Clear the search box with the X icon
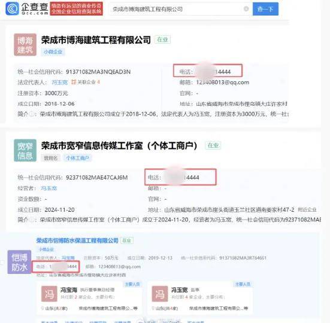The width and height of the screenshot is (330, 323). coord(246,9)
